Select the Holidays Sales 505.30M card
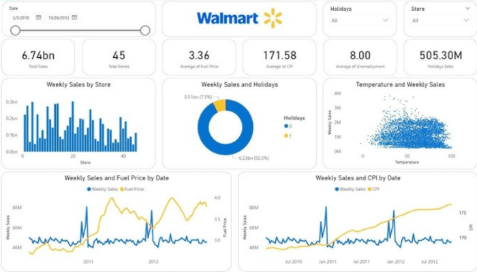The image size is (477, 272). (440, 57)
